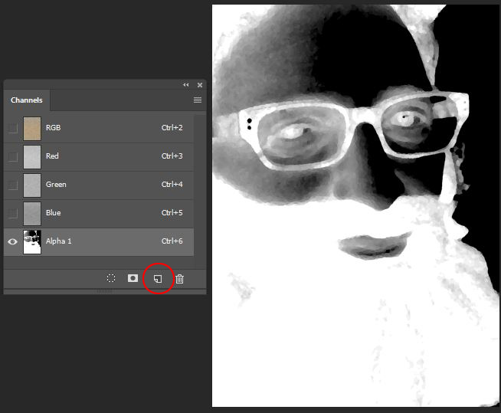Load channel as selection icon

111,279
